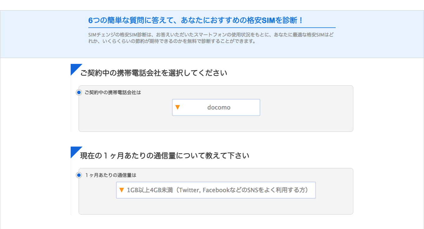Click the ご契約中の携帯電話会社を選択してください section heading

click(x=154, y=73)
